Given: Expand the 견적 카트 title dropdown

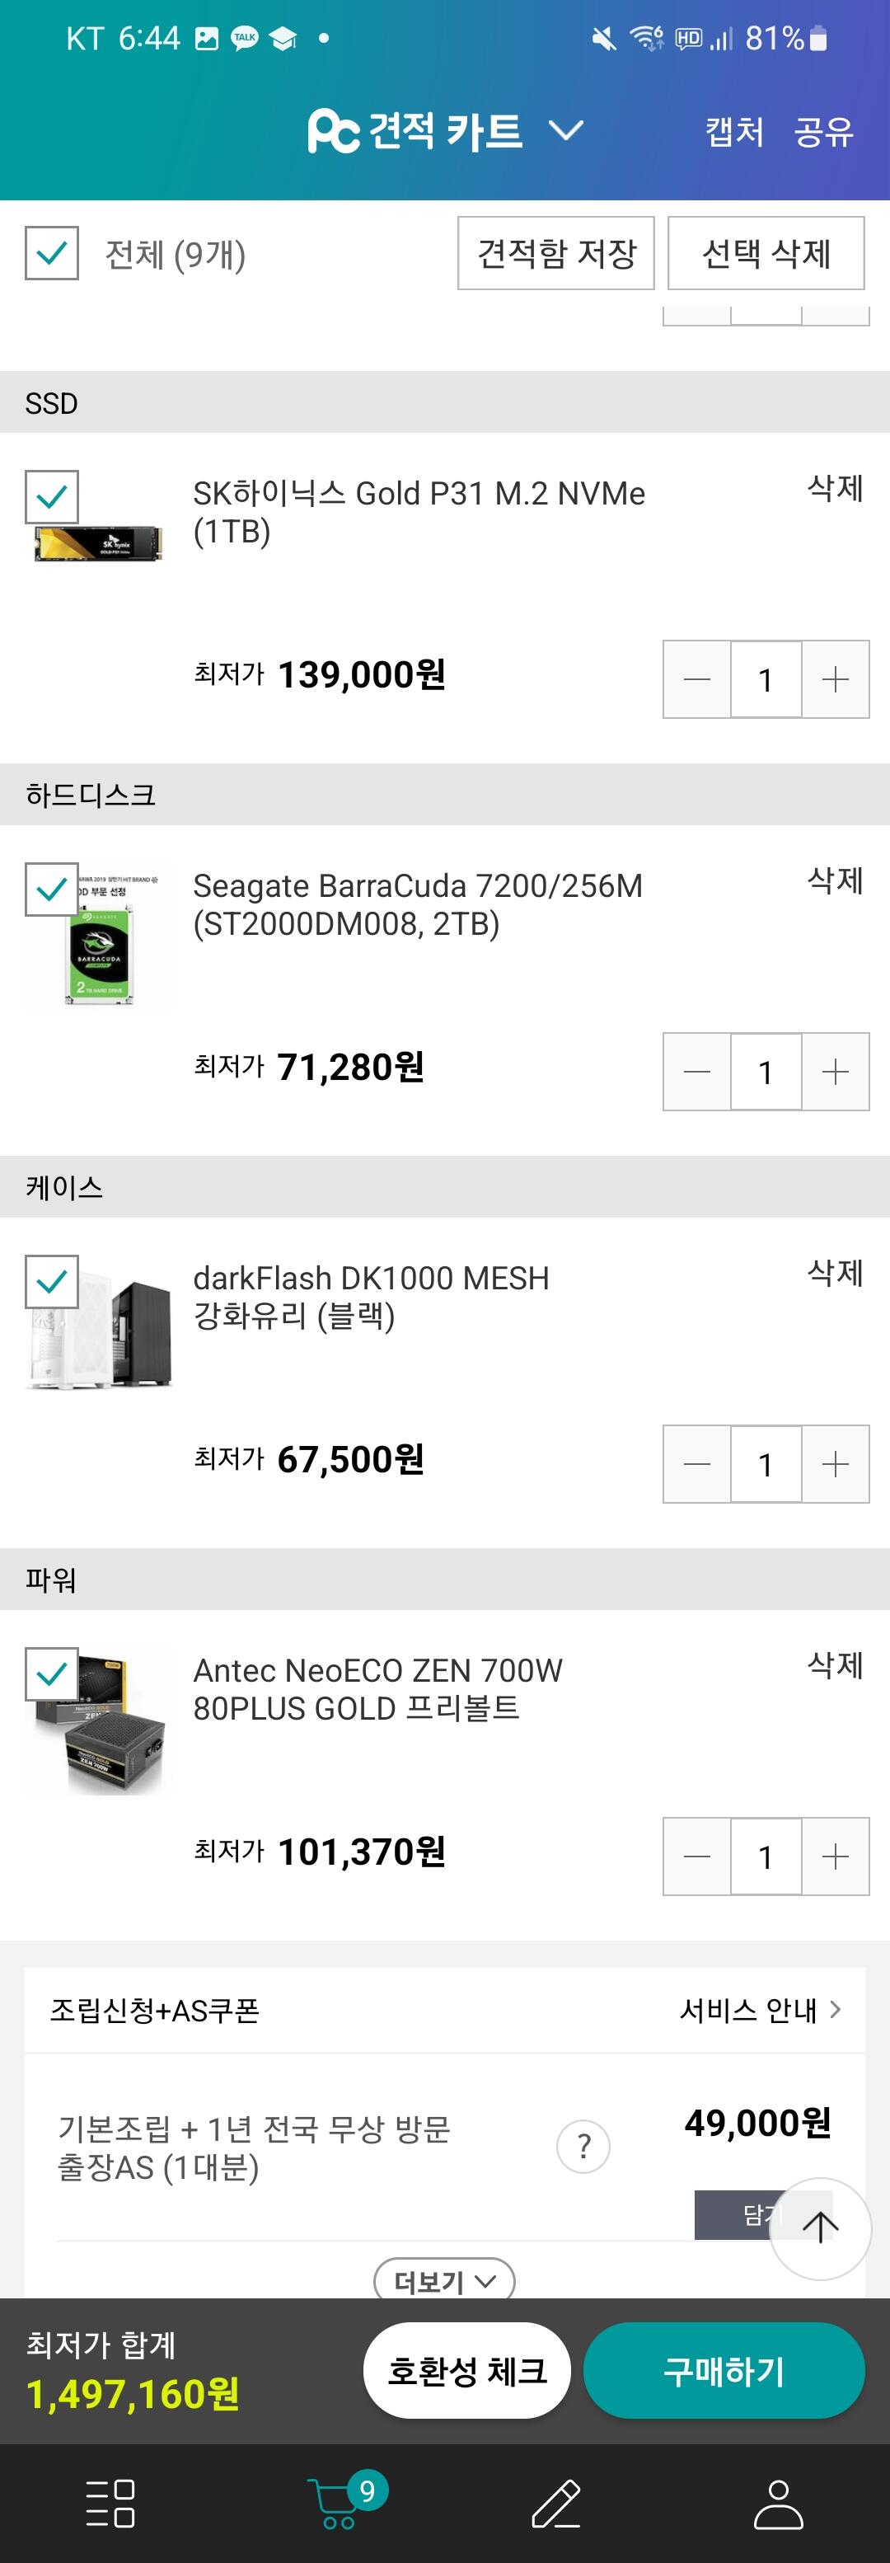Looking at the screenshot, I should [x=566, y=130].
